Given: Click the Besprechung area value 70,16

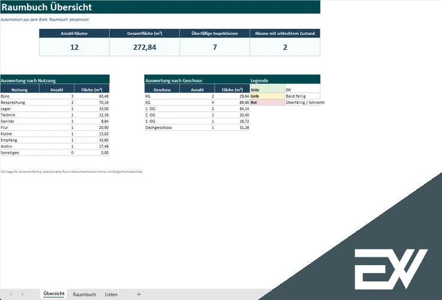Looking at the screenshot, I should [x=92, y=102].
